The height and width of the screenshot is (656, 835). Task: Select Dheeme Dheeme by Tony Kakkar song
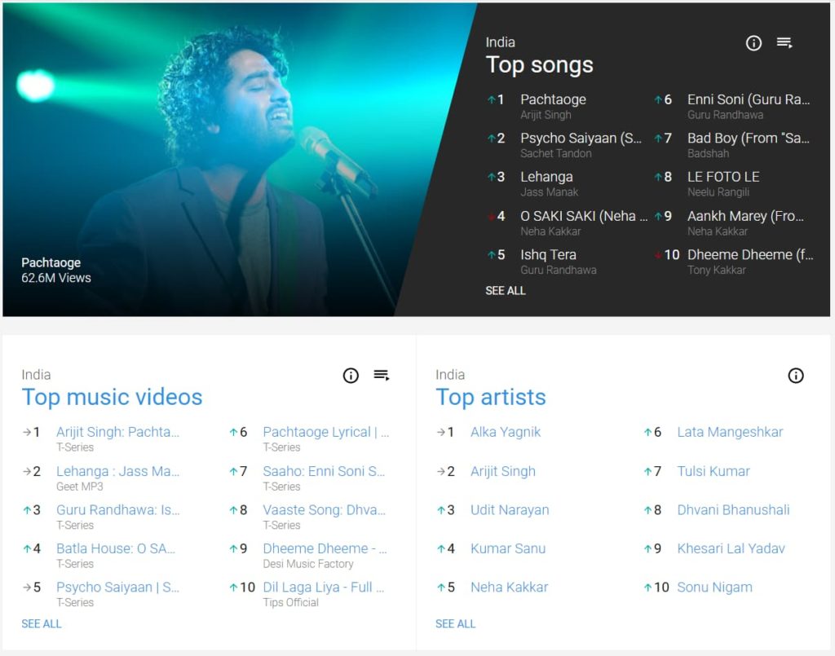pos(750,255)
